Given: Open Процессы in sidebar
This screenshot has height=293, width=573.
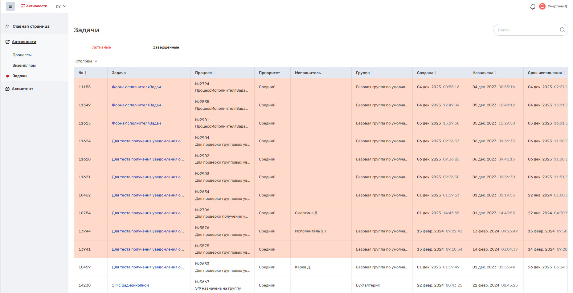Looking at the screenshot, I should point(22,55).
